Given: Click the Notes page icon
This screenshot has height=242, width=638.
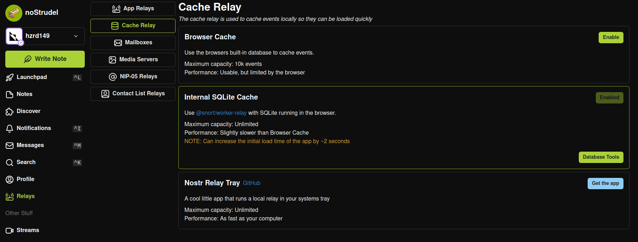Looking at the screenshot, I should (x=10, y=94).
